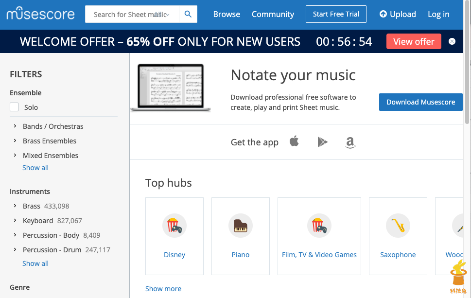Click the Upload link in header
This screenshot has width=471, height=298.
pos(398,14)
